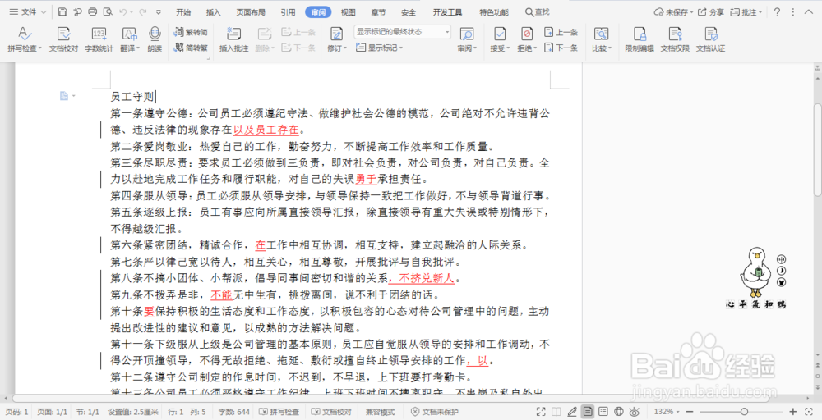Toggle 拼写检查 in the status bar
The width and height of the screenshot is (822, 420).
pos(279,412)
